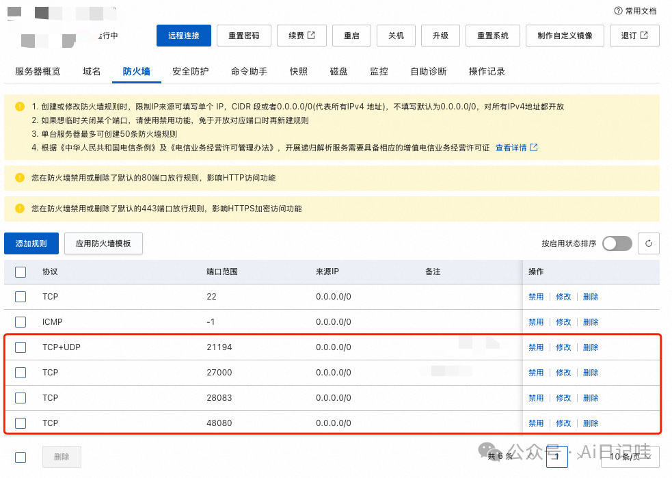Open the 监控 tab
Image resolution: width=672 pixels, height=478 pixels.
(x=379, y=72)
